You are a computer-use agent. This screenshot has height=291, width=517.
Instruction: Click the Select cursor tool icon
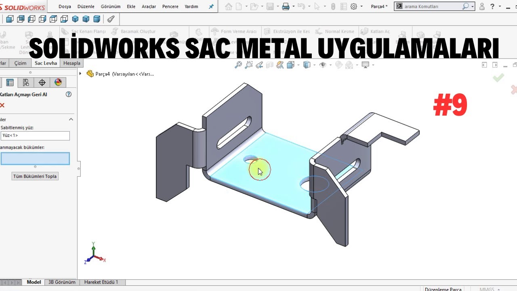[x=317, y=6]
